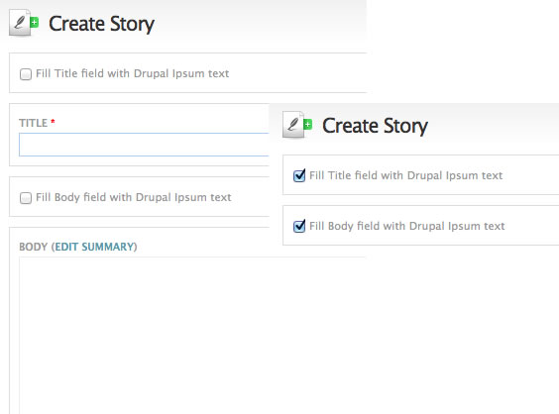Image resolution: width=559 pixels, height=414 pixels.
Task: Uncheck the ticked Fill Body field checkbox
Action: tap(299, 226)
